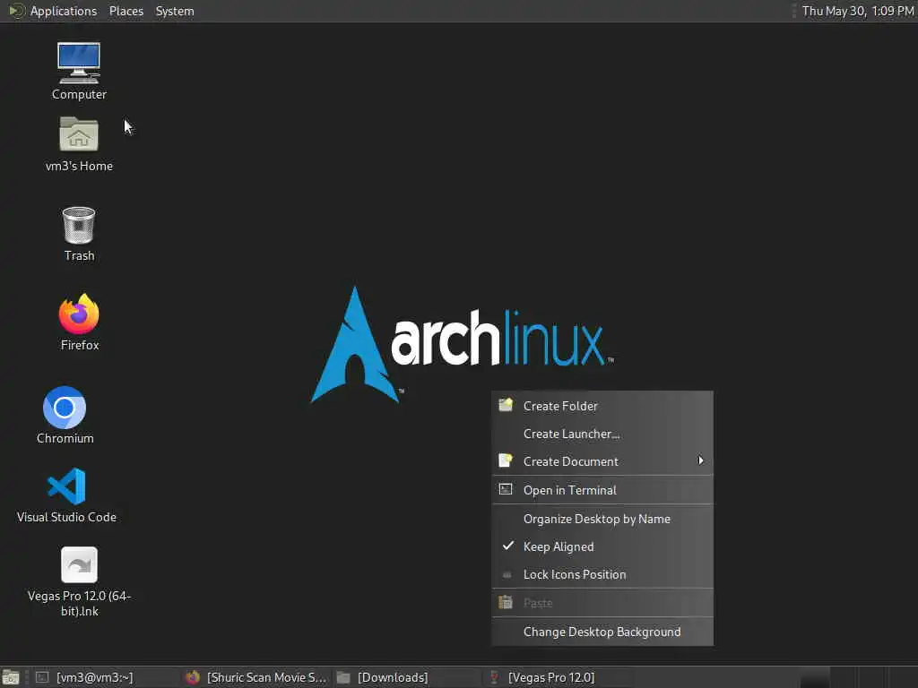Viewport: 918px width, 688px height.
Task: Toggle Lock Icons Position option
Action: pos(602,574)
